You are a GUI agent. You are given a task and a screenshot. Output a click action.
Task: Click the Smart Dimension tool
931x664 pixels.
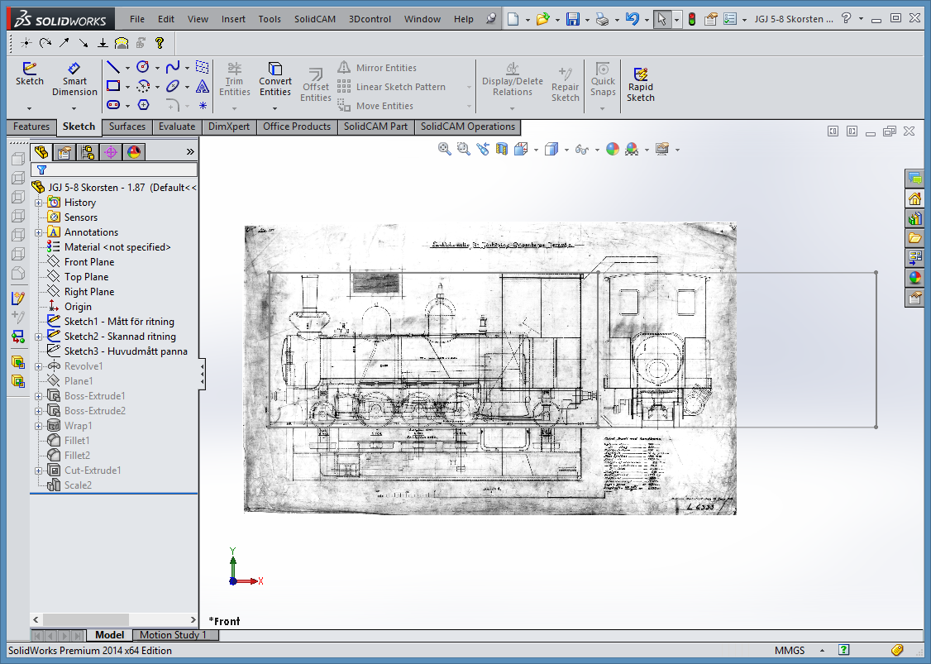(x=74, y=79)
